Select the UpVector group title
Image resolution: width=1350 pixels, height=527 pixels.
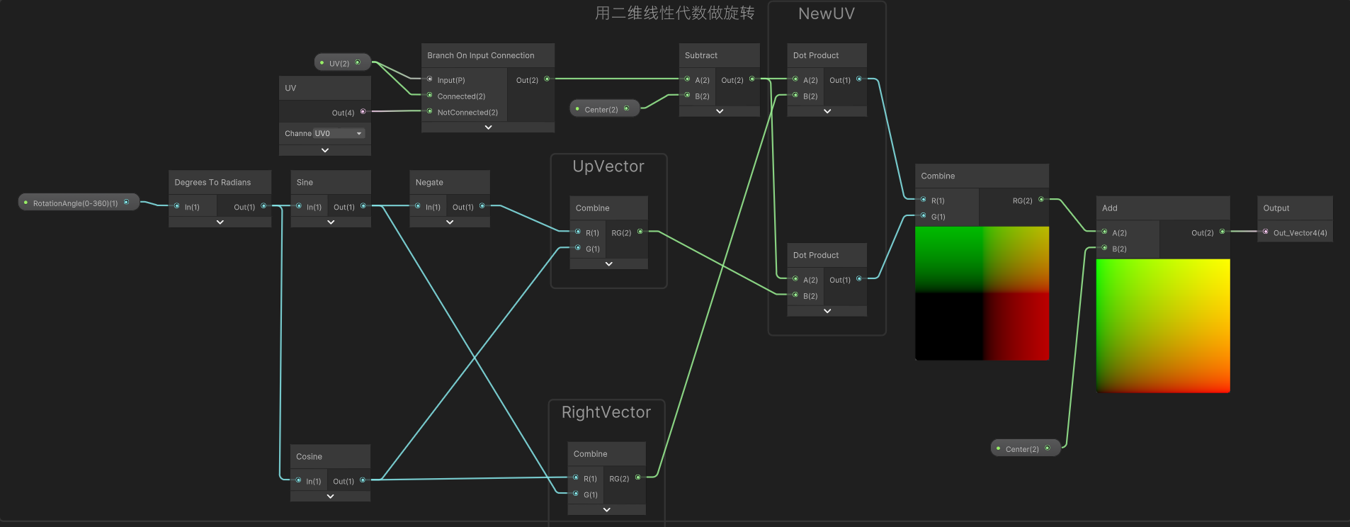608,166
